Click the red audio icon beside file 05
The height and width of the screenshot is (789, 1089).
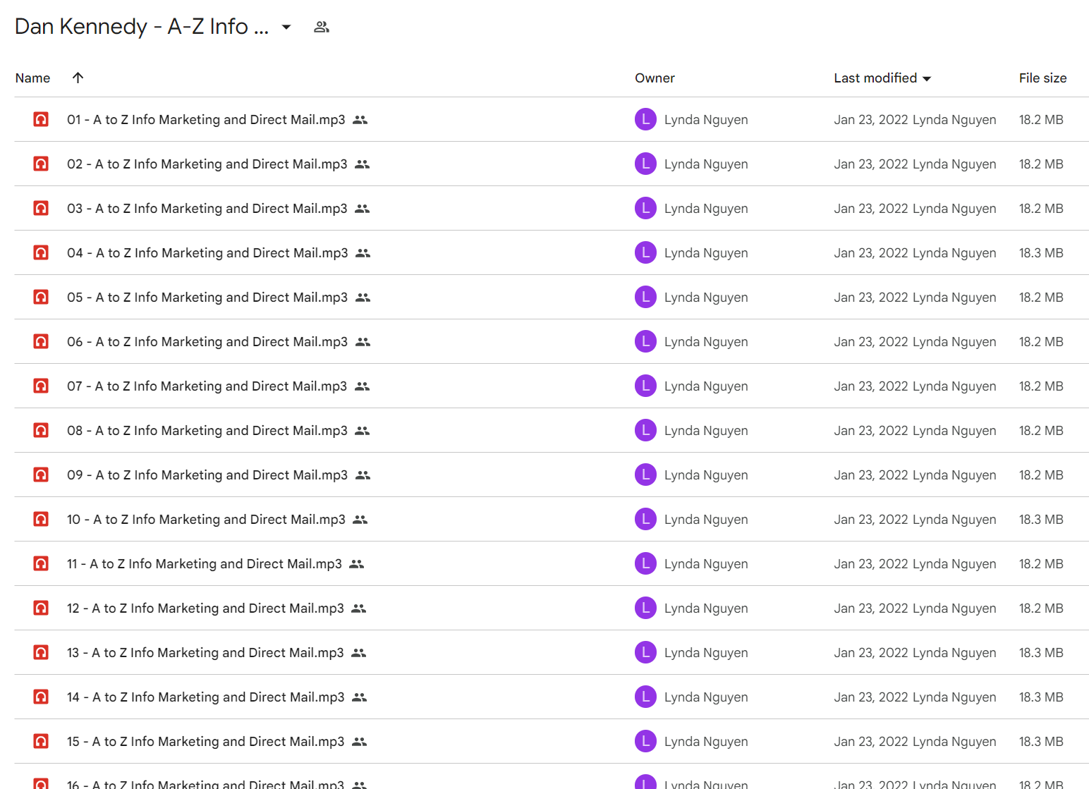(x=41, y=297)
